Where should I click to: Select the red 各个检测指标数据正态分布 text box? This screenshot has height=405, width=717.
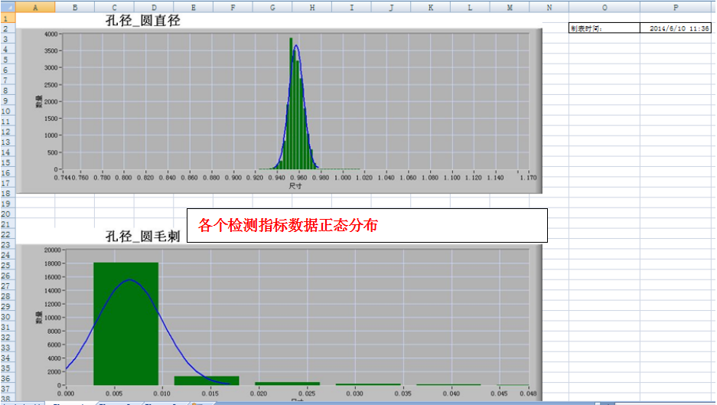coord(367,226)
